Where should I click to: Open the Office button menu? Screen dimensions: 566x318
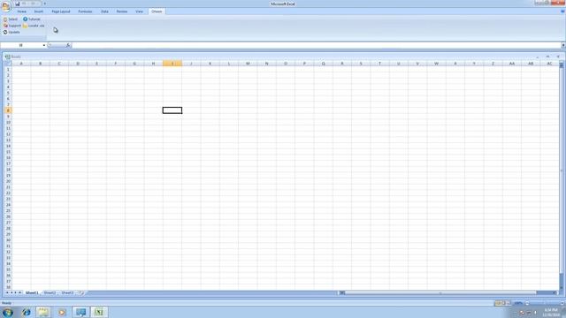pos(6,6)
